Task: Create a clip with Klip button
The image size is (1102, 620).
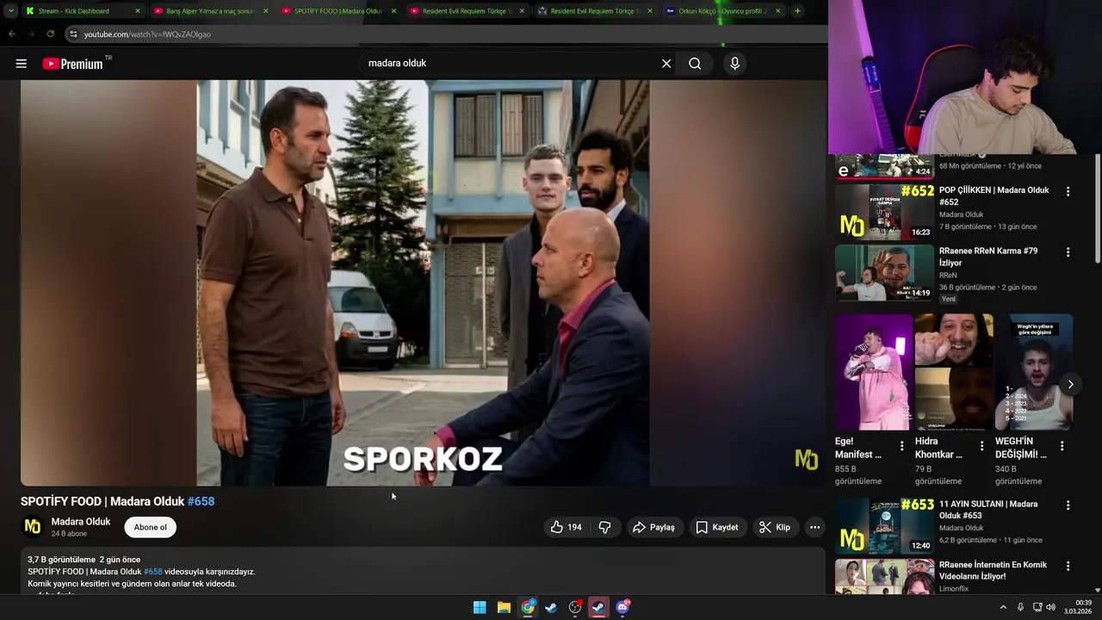Action: pyautogui.click(x=774, y=527)
